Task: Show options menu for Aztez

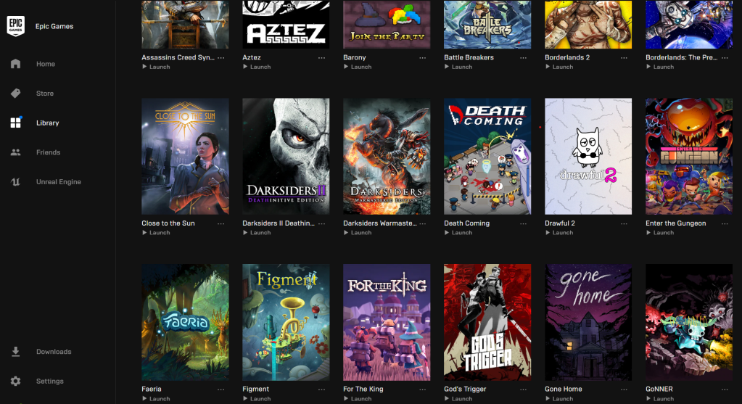Action: pos(321,58)
